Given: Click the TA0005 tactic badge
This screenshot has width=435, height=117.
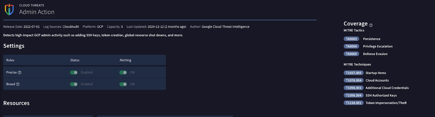Looking at the screenshot, I should coord(351,54).
